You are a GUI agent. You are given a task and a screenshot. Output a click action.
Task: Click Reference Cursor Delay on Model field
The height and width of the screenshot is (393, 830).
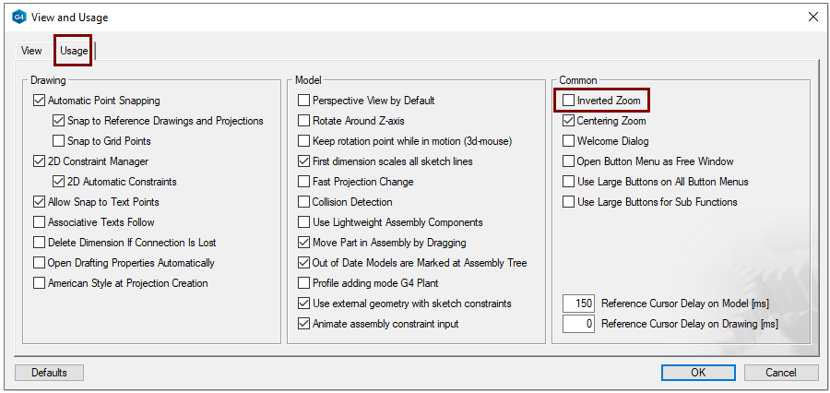[578, 304]
